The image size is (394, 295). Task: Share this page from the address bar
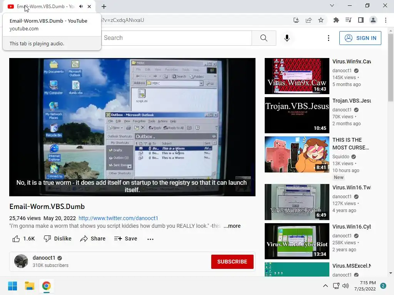pos(309,20)
